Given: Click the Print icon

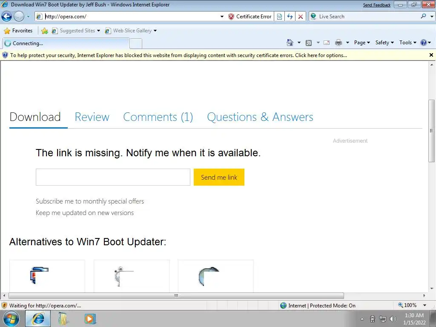Looking at the screenshot, I should [338, 43].
